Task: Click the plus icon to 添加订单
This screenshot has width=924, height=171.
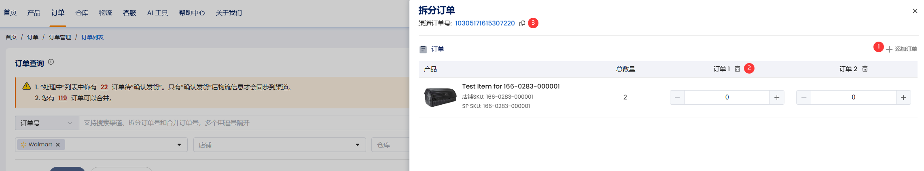Action: [x=889, y=49]
